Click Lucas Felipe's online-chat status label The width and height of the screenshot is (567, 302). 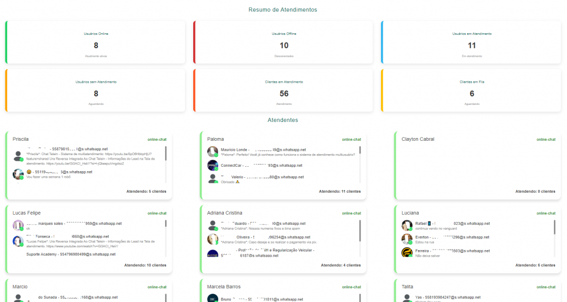pos(157,213)
